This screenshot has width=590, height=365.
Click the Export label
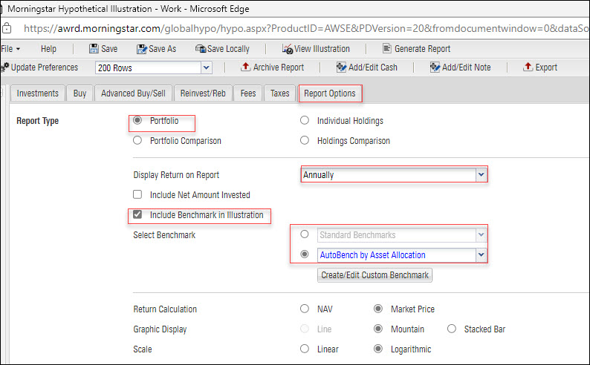pos(546,68)
